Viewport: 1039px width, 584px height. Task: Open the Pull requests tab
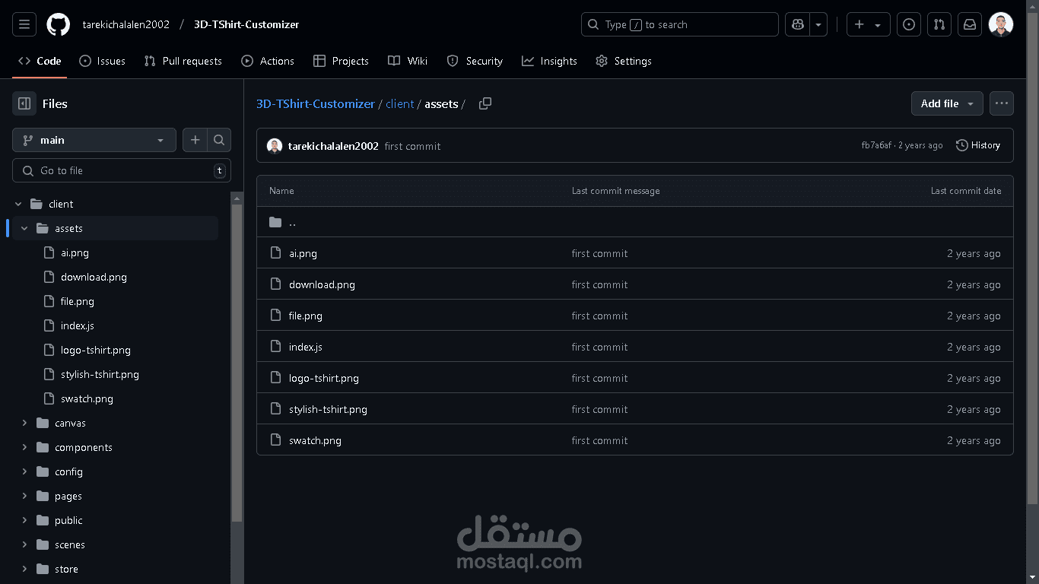click(x=183, y=61)
